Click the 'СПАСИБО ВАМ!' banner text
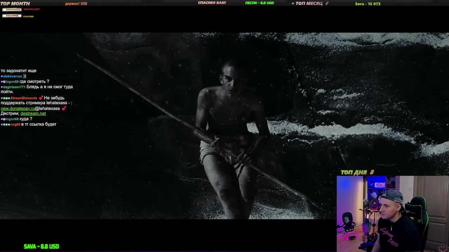 pyautogui.click(x=212, y=3)
